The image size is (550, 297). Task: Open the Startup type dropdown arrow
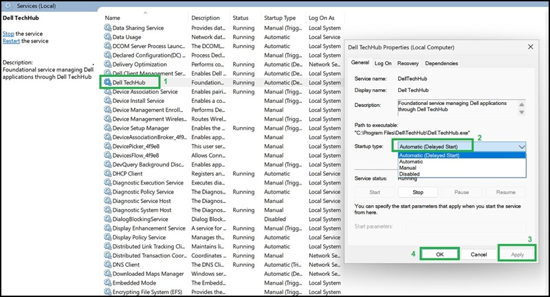[x=522, y=147]
